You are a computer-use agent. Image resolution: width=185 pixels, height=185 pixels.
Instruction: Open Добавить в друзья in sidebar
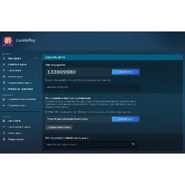17,64
